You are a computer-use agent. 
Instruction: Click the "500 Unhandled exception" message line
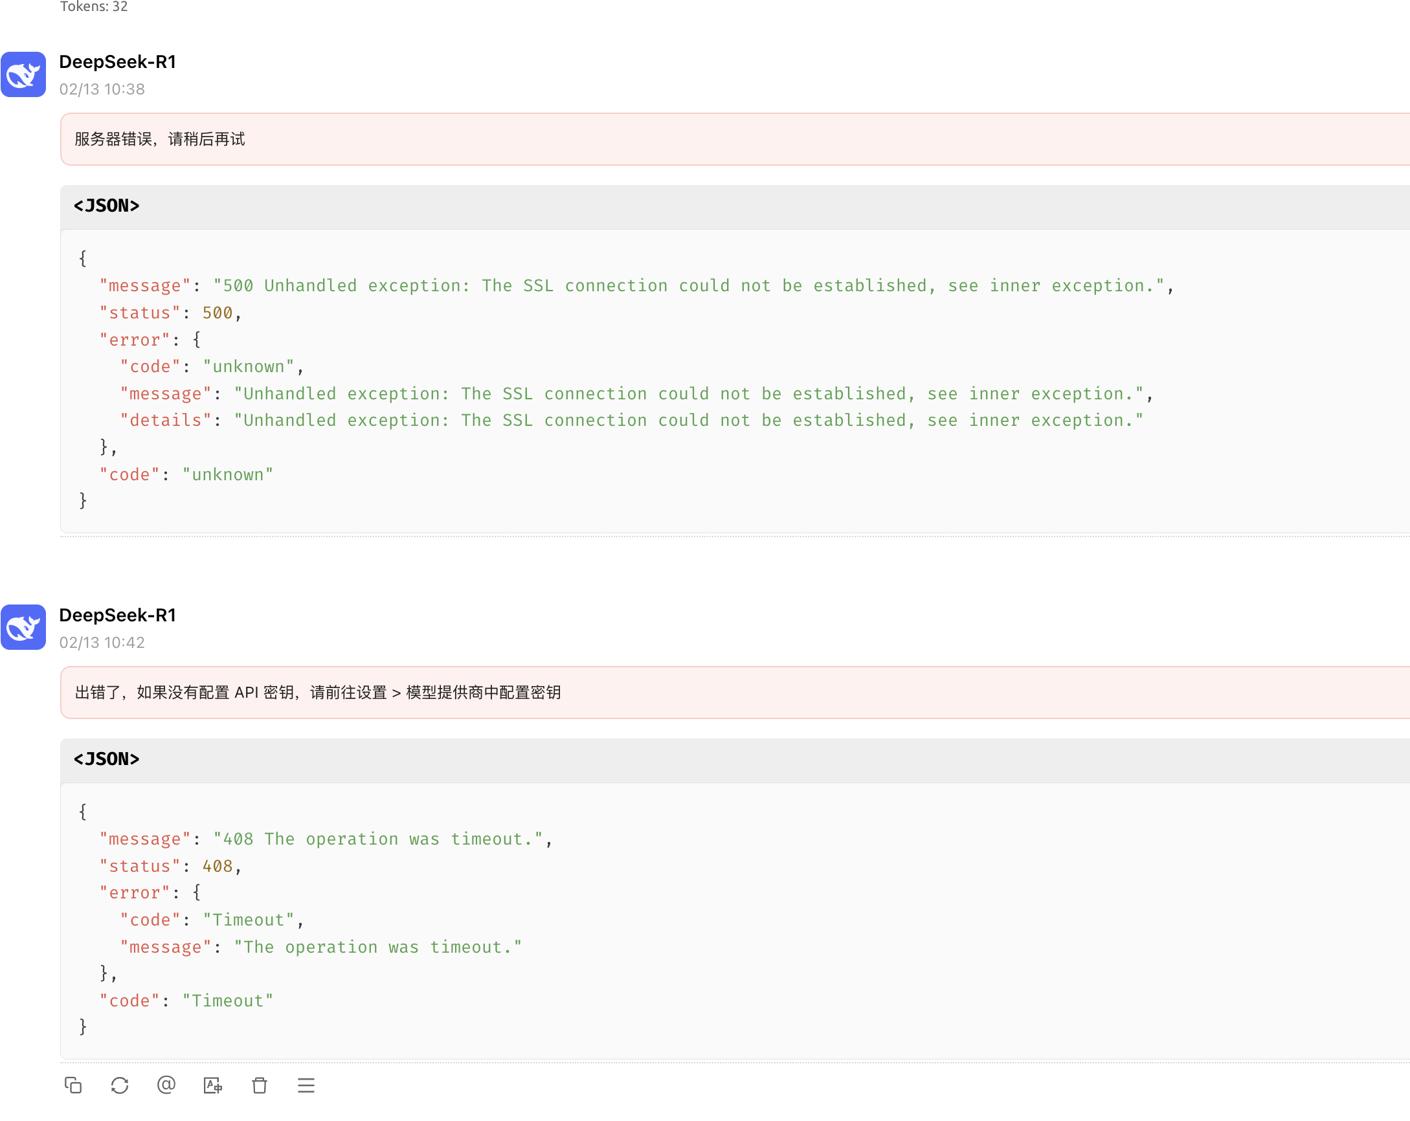tap(636, 285)
